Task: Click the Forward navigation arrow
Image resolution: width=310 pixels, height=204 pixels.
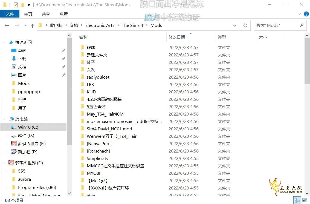Action: click(17, 25)
